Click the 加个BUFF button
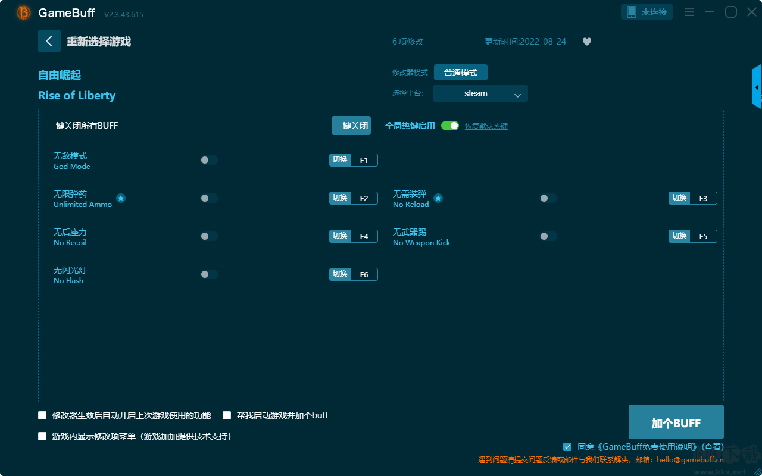The height and width of the screenshot is (476, 762). tap(676, 422)
